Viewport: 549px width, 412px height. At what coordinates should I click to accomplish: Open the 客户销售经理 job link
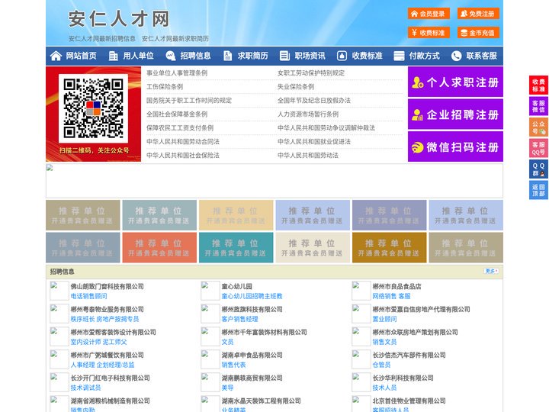coord(239,319)
